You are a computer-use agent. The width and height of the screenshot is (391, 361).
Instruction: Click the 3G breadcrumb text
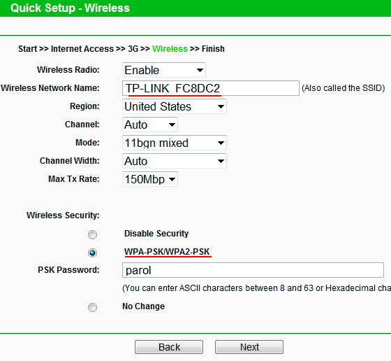pyautogui.click(x=133, y=49)
